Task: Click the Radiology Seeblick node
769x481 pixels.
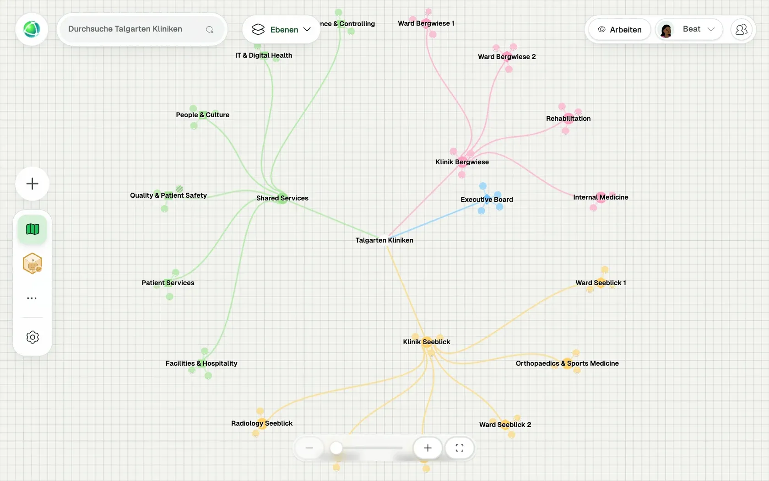Action: pos(262,423)
